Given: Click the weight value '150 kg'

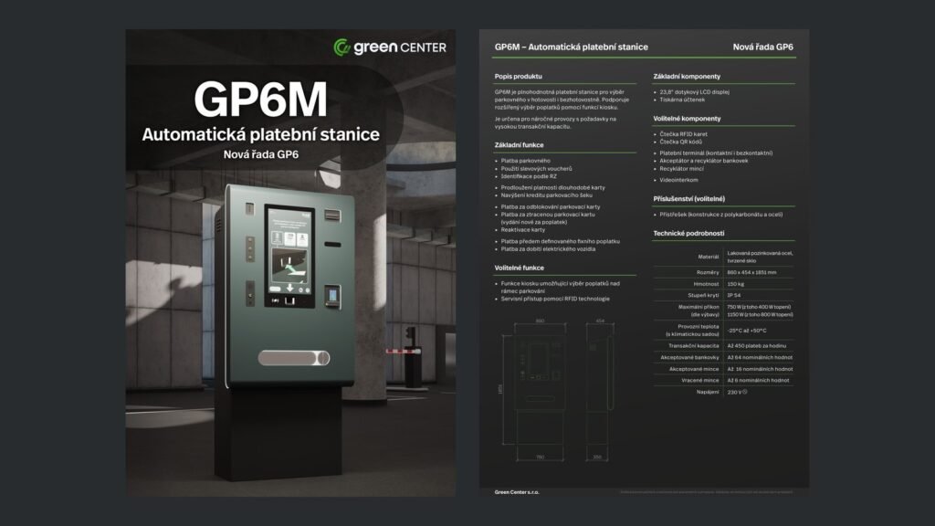Looking at the screenshot, I should [735, 284].
